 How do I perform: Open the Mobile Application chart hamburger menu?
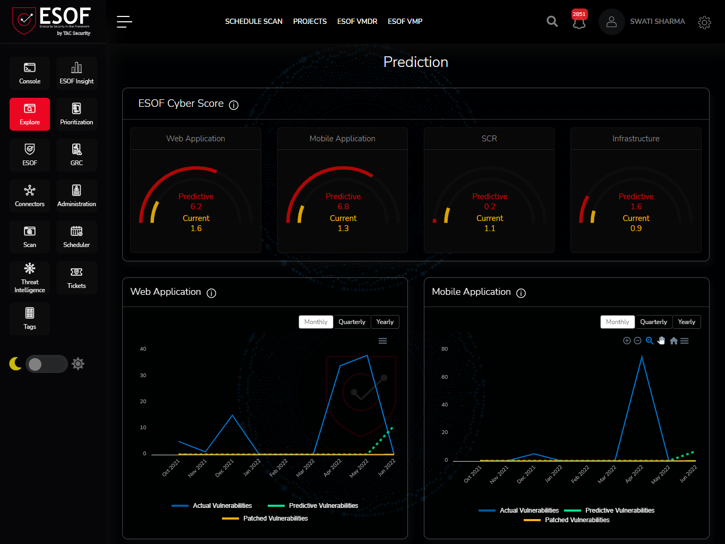click(x=685, y=341)
